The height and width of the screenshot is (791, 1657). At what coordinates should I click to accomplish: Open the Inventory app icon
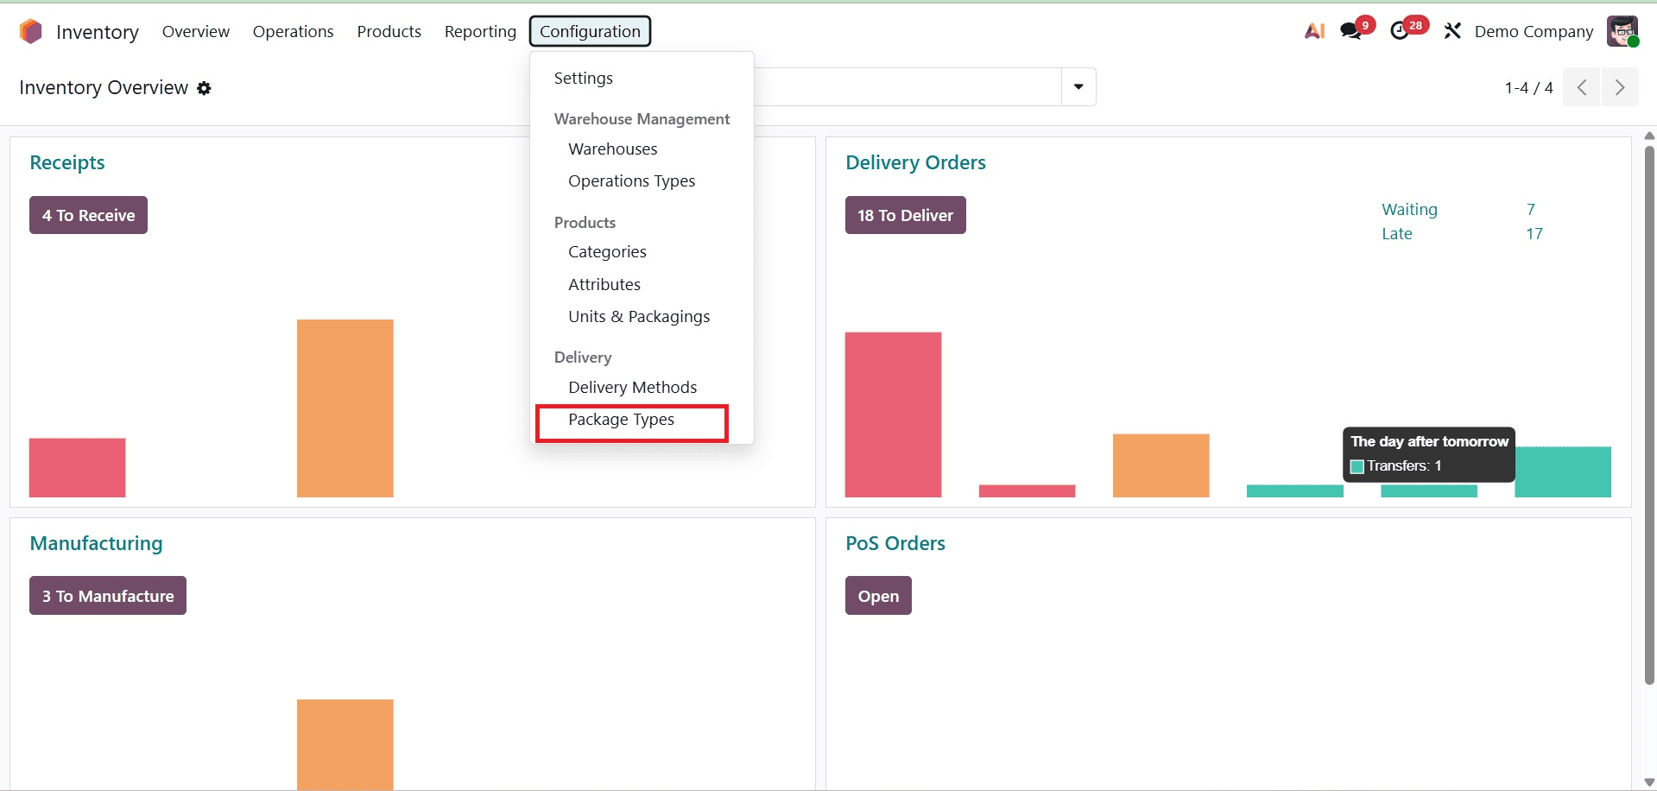point(30,31)
